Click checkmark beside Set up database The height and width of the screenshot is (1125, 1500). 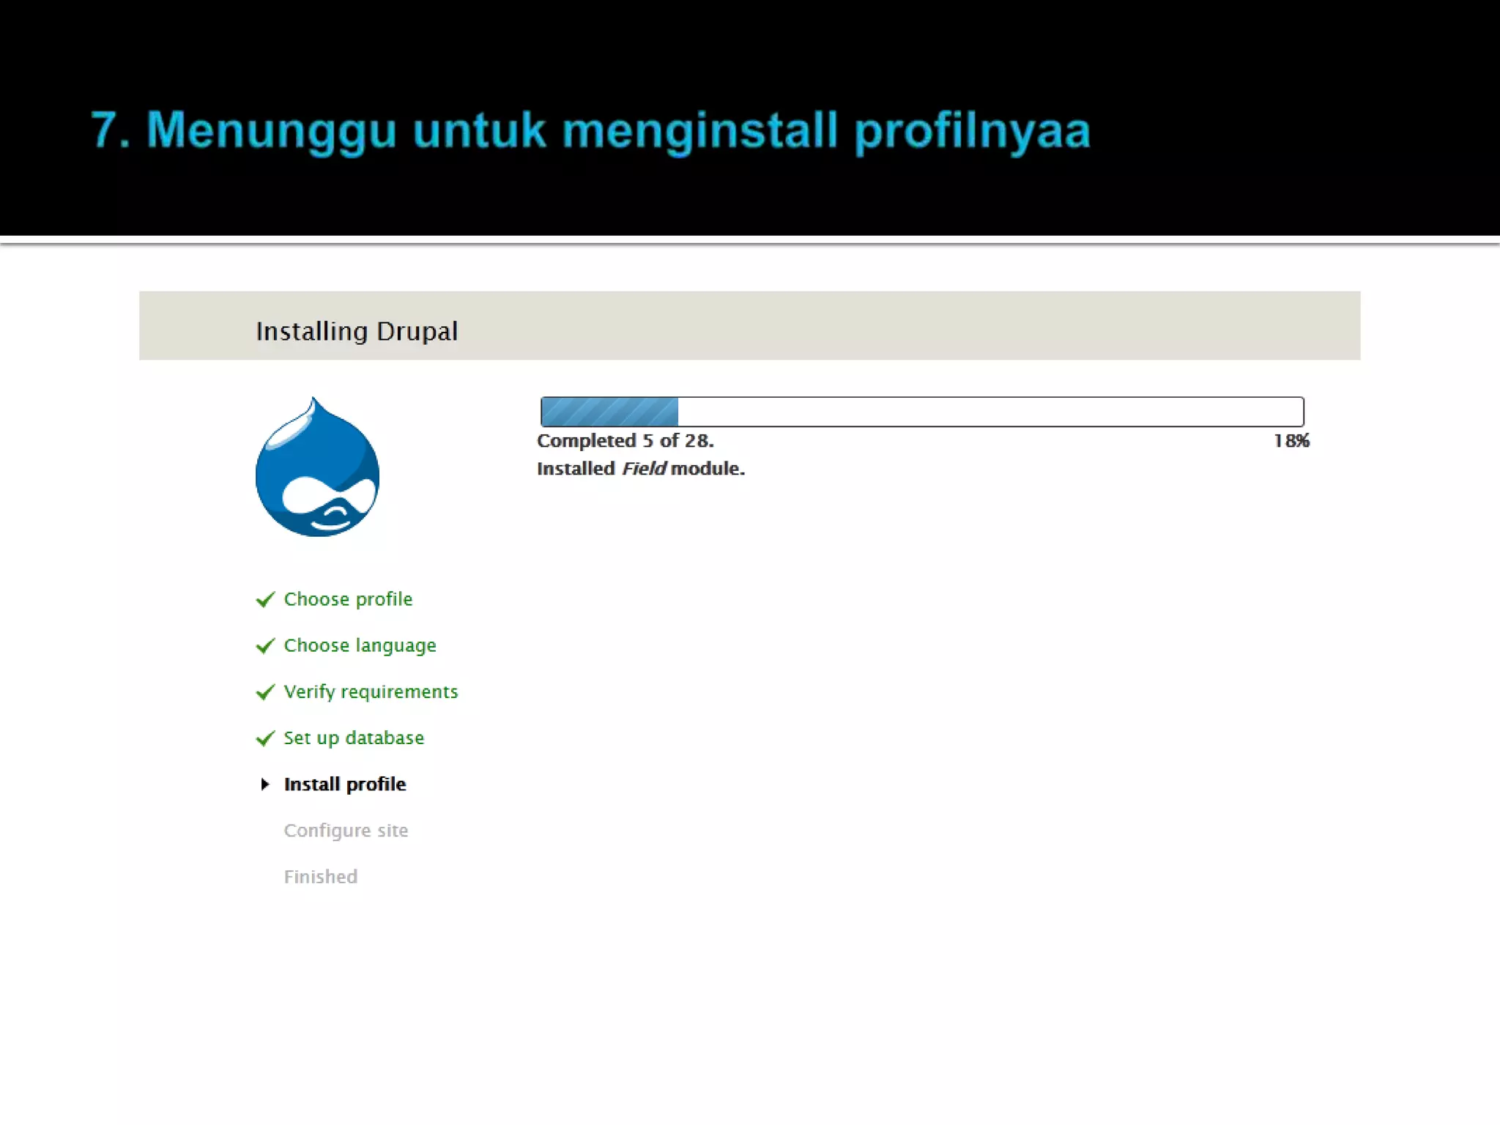[265, 738]
